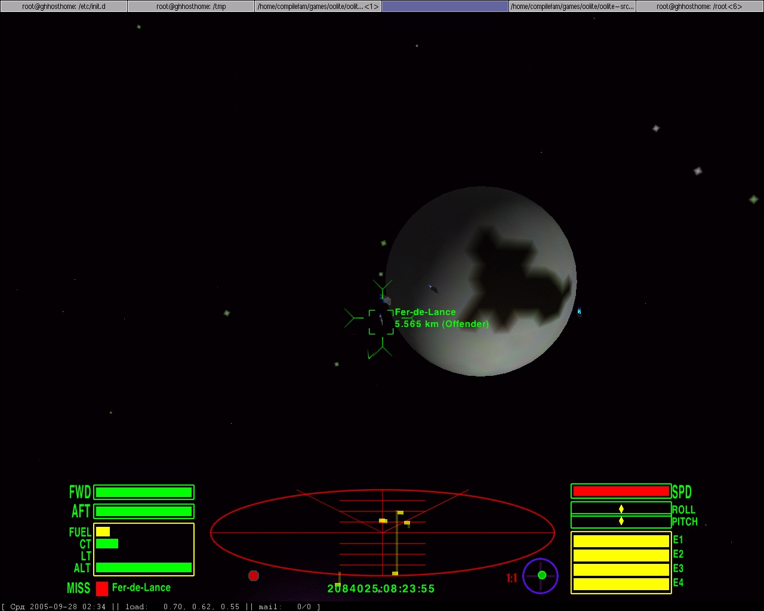Click the AFT shield bar
764x611 pixels.
(144, 511)
